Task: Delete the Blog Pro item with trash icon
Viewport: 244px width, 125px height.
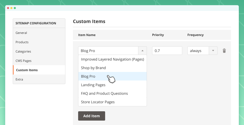Action: click(224, 50)
